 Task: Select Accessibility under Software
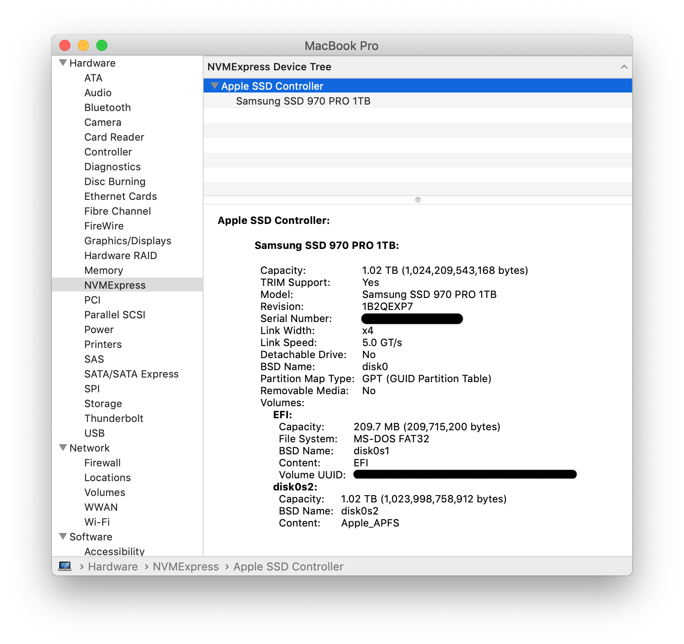click(x=114, y=551)
